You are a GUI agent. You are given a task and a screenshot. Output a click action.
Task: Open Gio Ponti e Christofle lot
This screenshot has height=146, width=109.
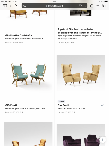[19, 35]
